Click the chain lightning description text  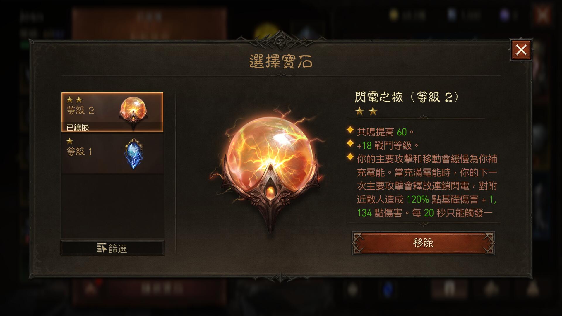pyautogui.click(x=427, y=186)
